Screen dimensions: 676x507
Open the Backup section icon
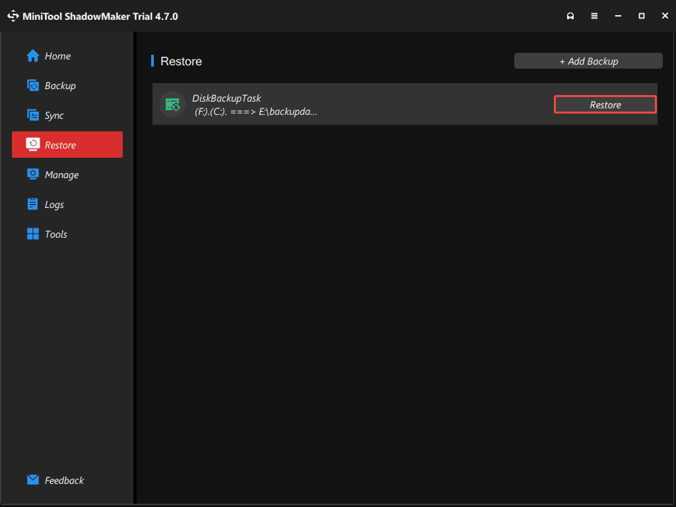click(x=33, y=85)
